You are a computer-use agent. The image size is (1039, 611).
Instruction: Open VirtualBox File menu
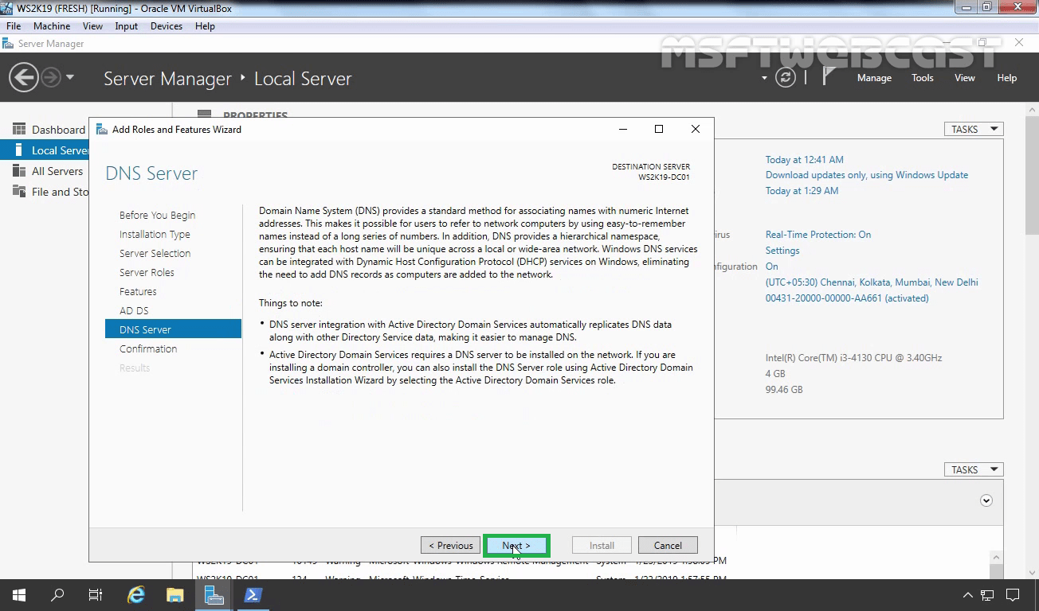point(14,26)
